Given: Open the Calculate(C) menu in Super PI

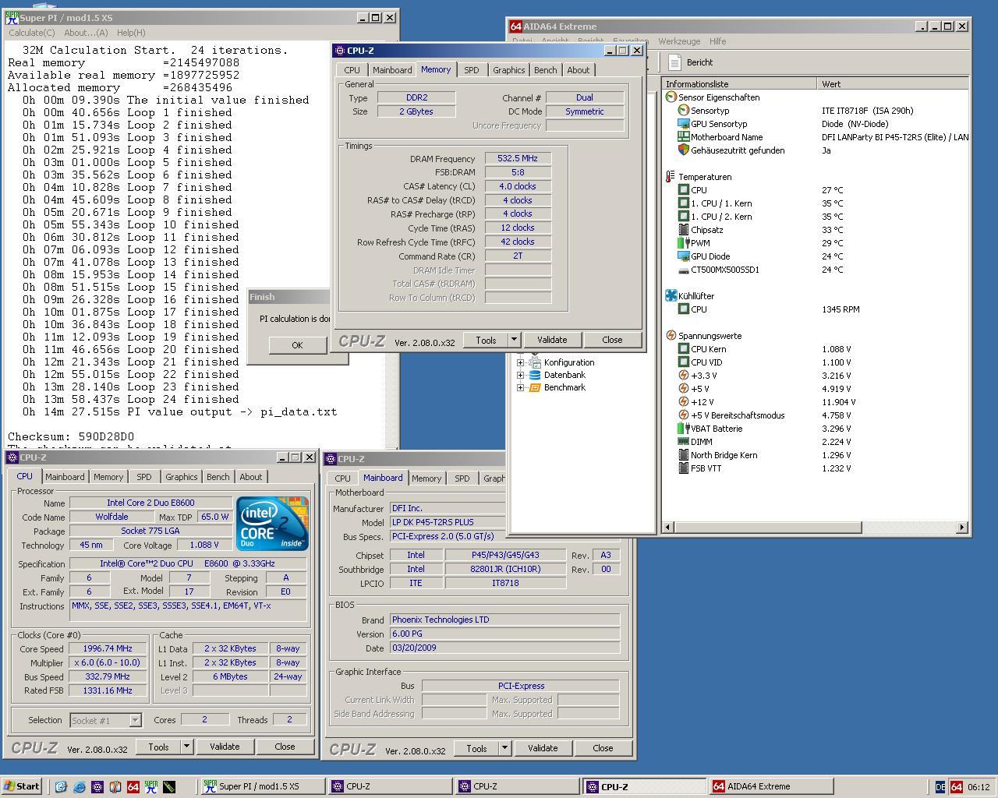Looking at the screenshot, I should [32, 33].
